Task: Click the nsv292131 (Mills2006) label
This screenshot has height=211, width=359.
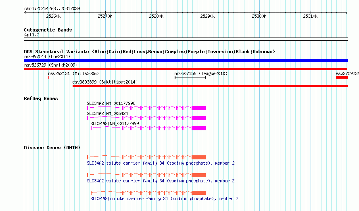Action: [x=73, y=73]
